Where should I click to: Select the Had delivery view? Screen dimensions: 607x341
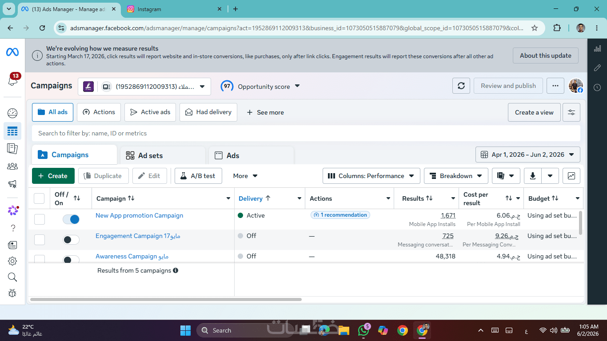click(208, 112)
